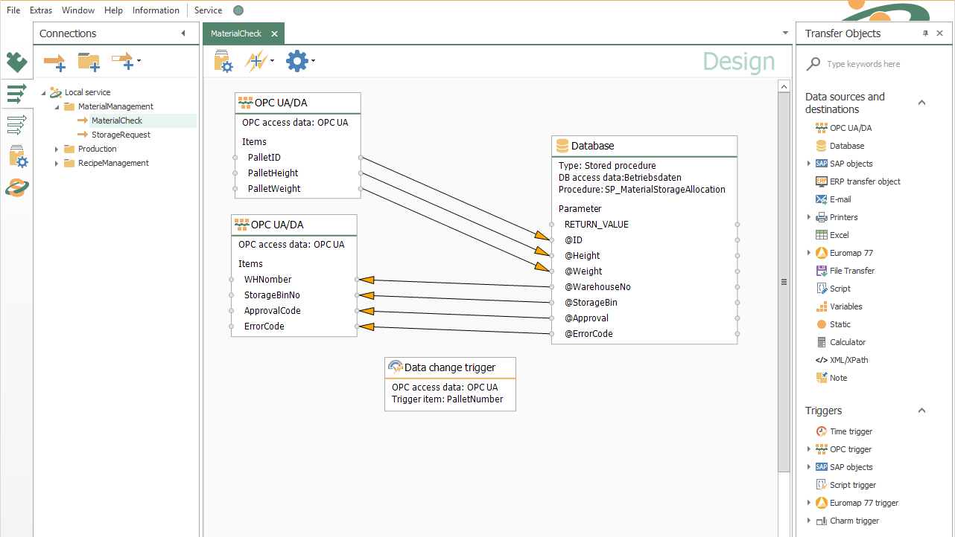Click the add folder icon in Connections

(89, 62)
